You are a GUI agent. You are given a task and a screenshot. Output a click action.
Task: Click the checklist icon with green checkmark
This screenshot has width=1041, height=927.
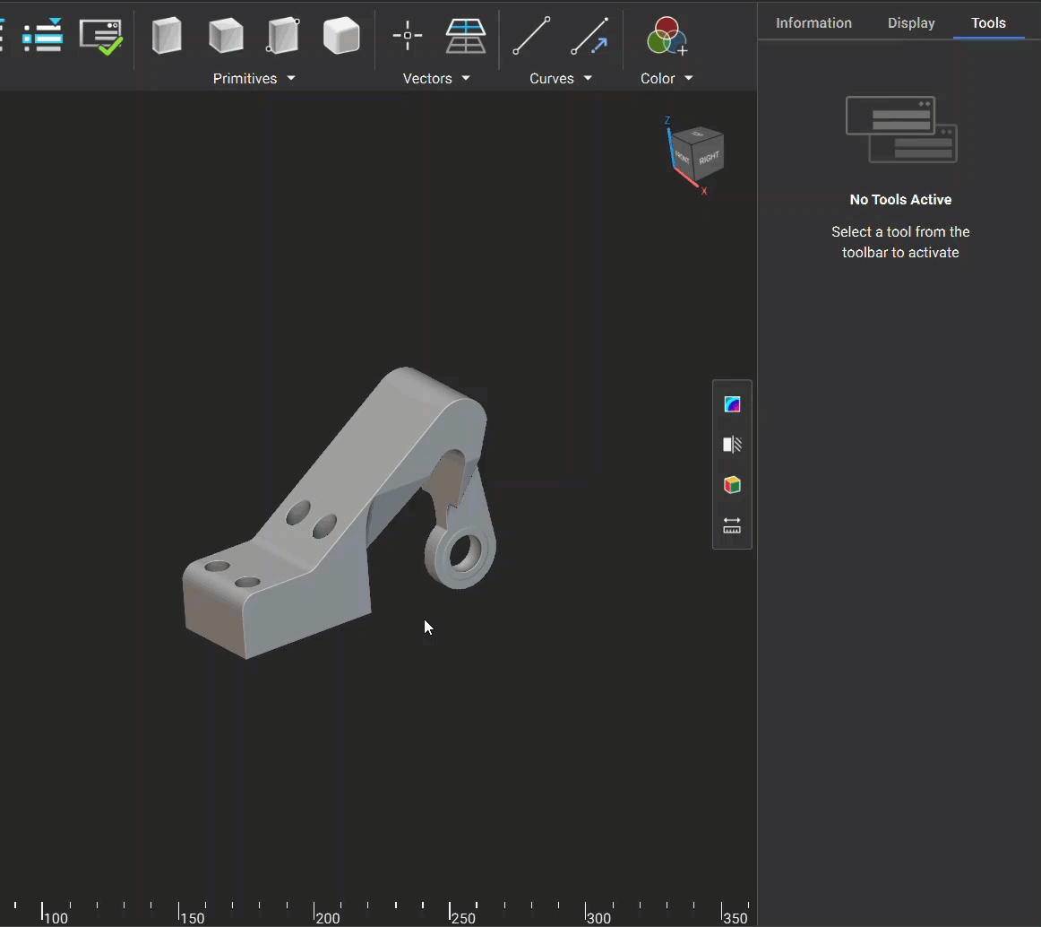tap(100, 36)
